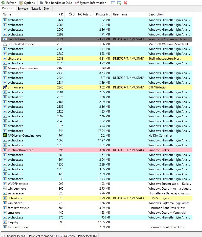The width and height of the screenshot is (202, 237).
Task: Click the Shell Infrastructure Host description
Action: pos(164,59)
